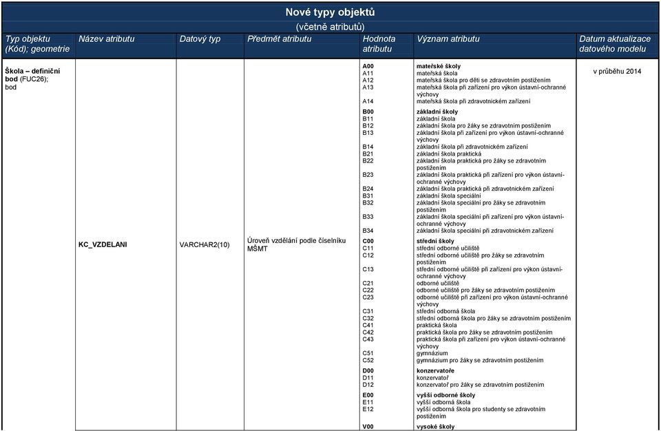
Task: Click the 'střední odborná škola' entry
Action: click(446, 311)
